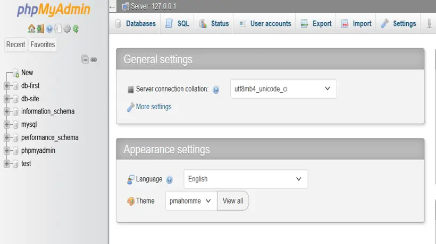Click the Home icon in sidebar
This screenshot has height=244, width=436.
31,29
